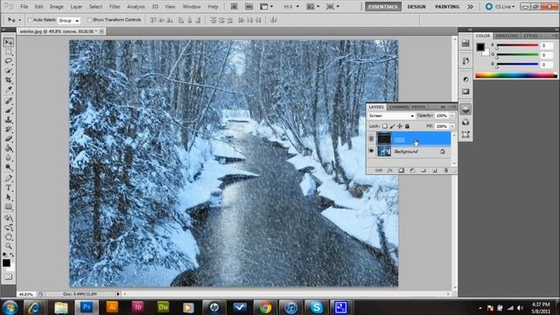Add a layer mask from Layers panel

[401, 171]
